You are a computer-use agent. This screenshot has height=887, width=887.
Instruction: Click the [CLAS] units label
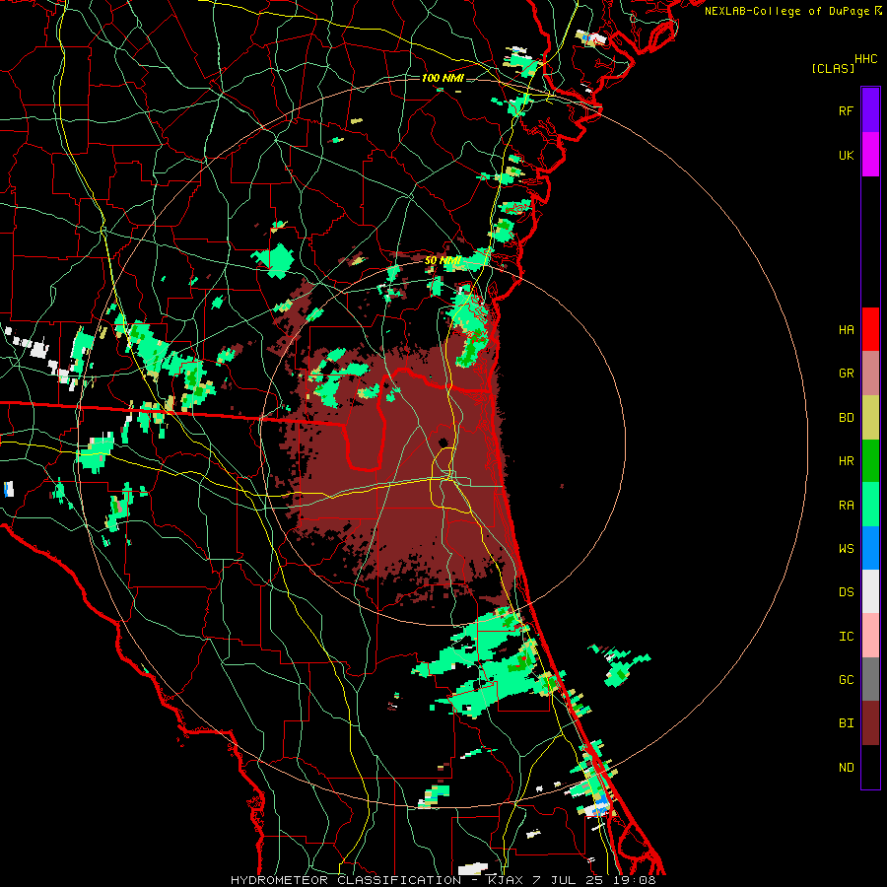coord(833,68)
